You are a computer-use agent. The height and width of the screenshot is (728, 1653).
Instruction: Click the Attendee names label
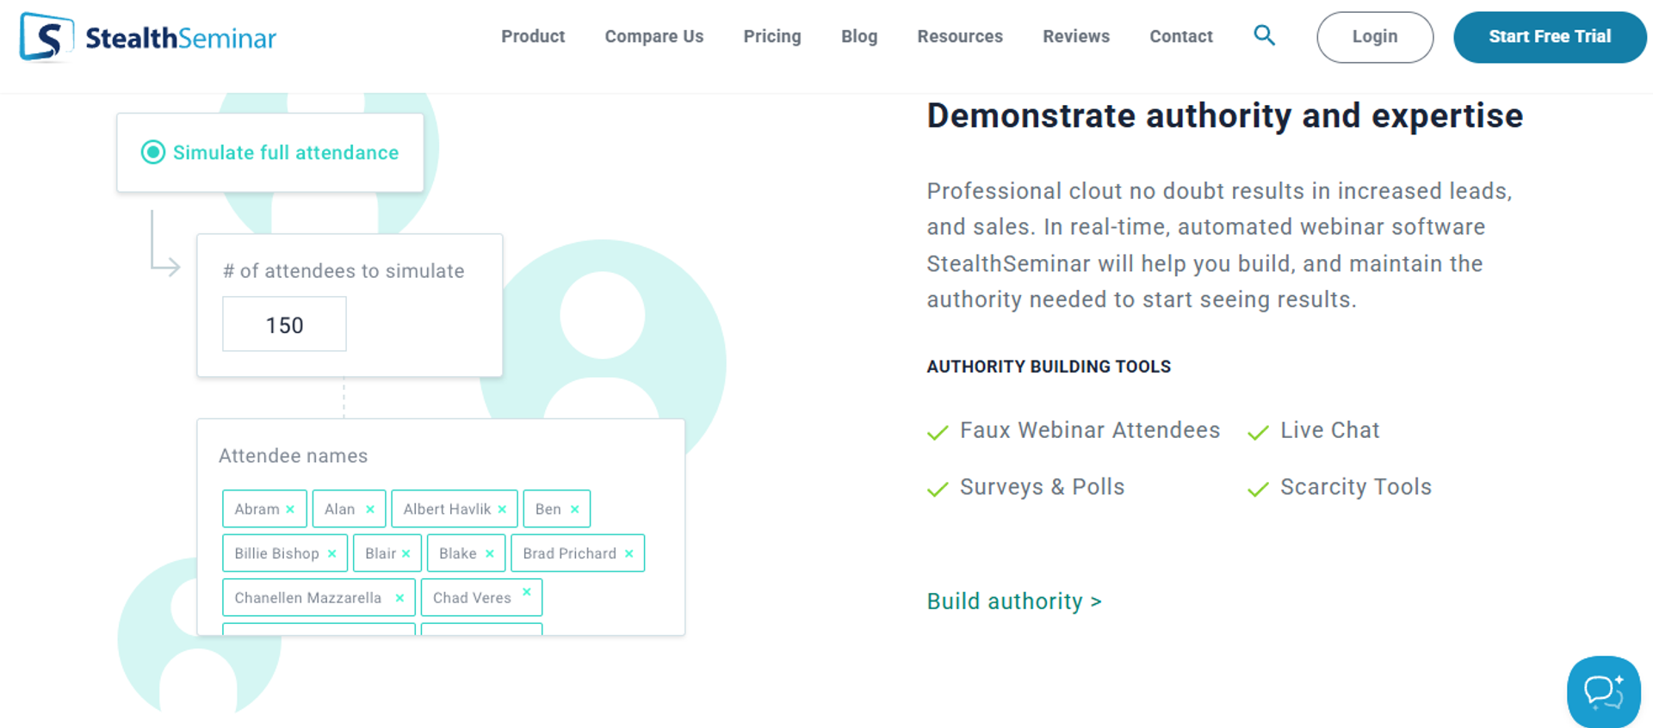pos(294,456)
